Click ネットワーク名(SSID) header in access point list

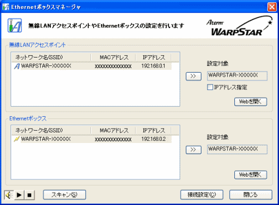pos(51,58)
